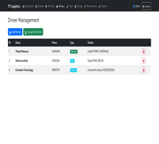The width and height of the screenshot is (159, 144).
Task: Click the Phone column header
Action: pyautogui.click(x=54, y=43)
